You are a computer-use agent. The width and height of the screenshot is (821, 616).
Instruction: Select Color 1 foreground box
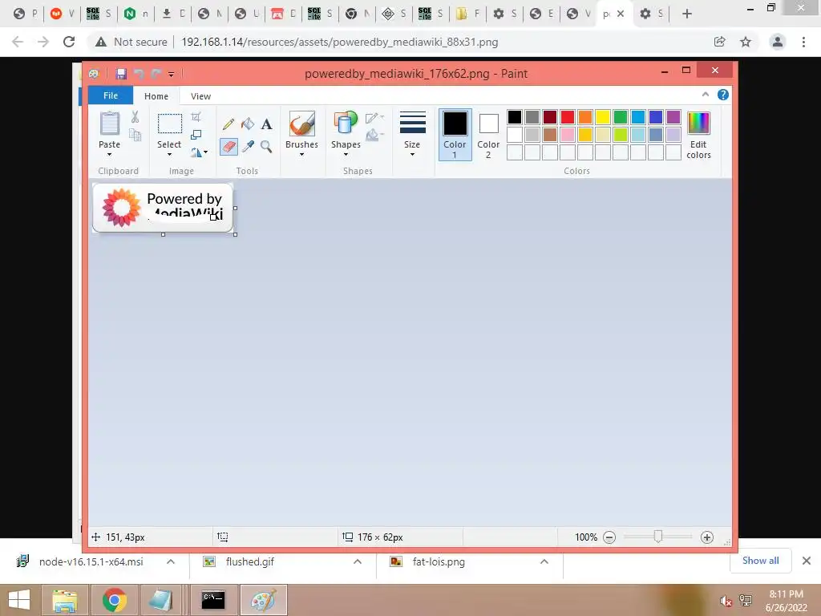(x=455, y=135)
